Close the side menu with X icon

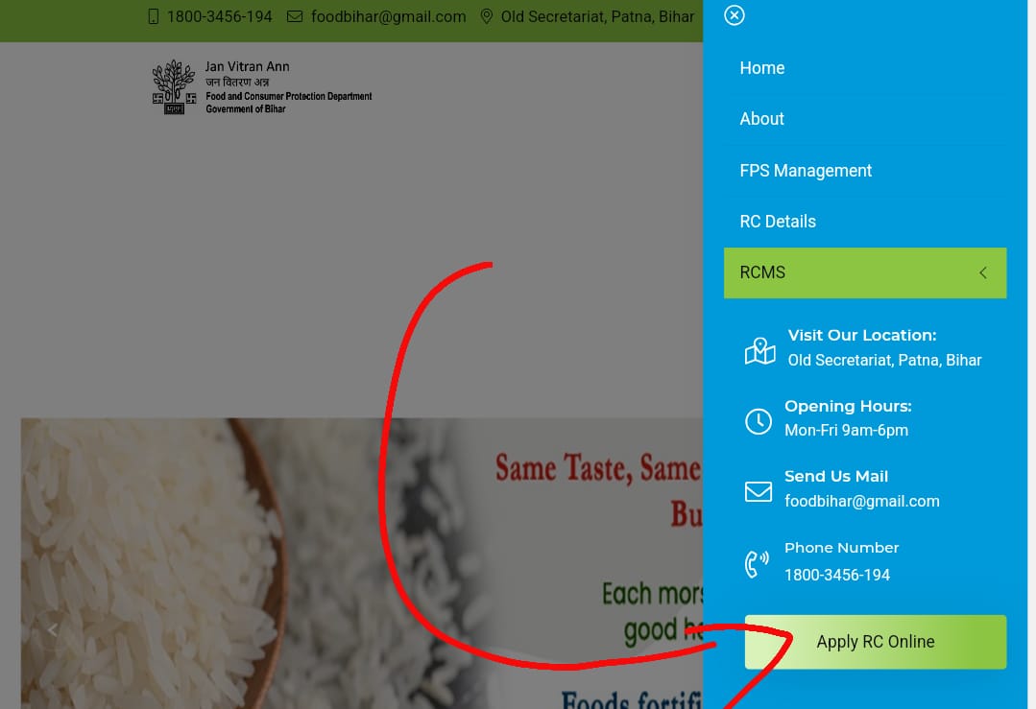click(735, 15)
